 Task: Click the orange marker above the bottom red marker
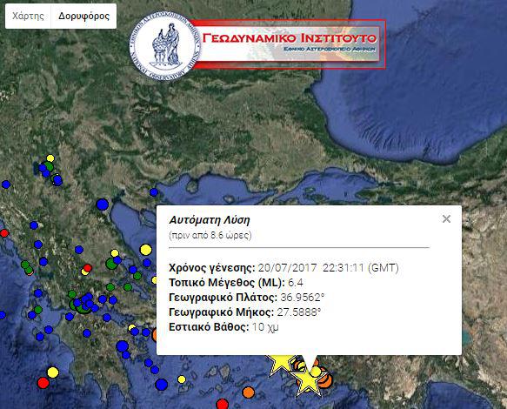pyautogui.click(x=249, y=392)
